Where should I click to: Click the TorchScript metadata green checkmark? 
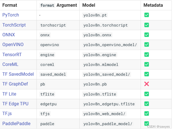coord(146,25)
